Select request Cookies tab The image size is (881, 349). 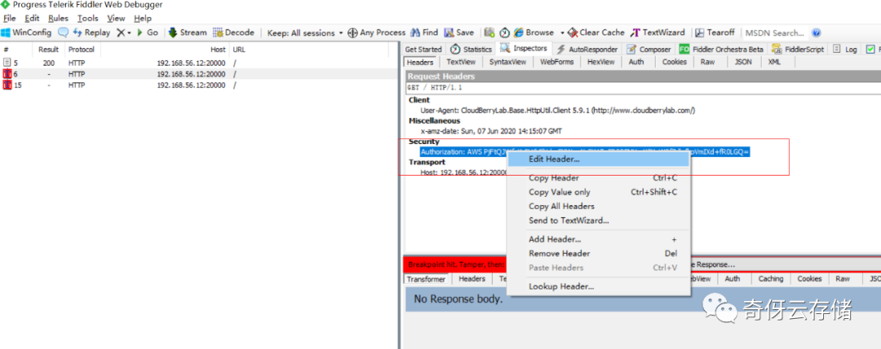(x=675, y=62)
